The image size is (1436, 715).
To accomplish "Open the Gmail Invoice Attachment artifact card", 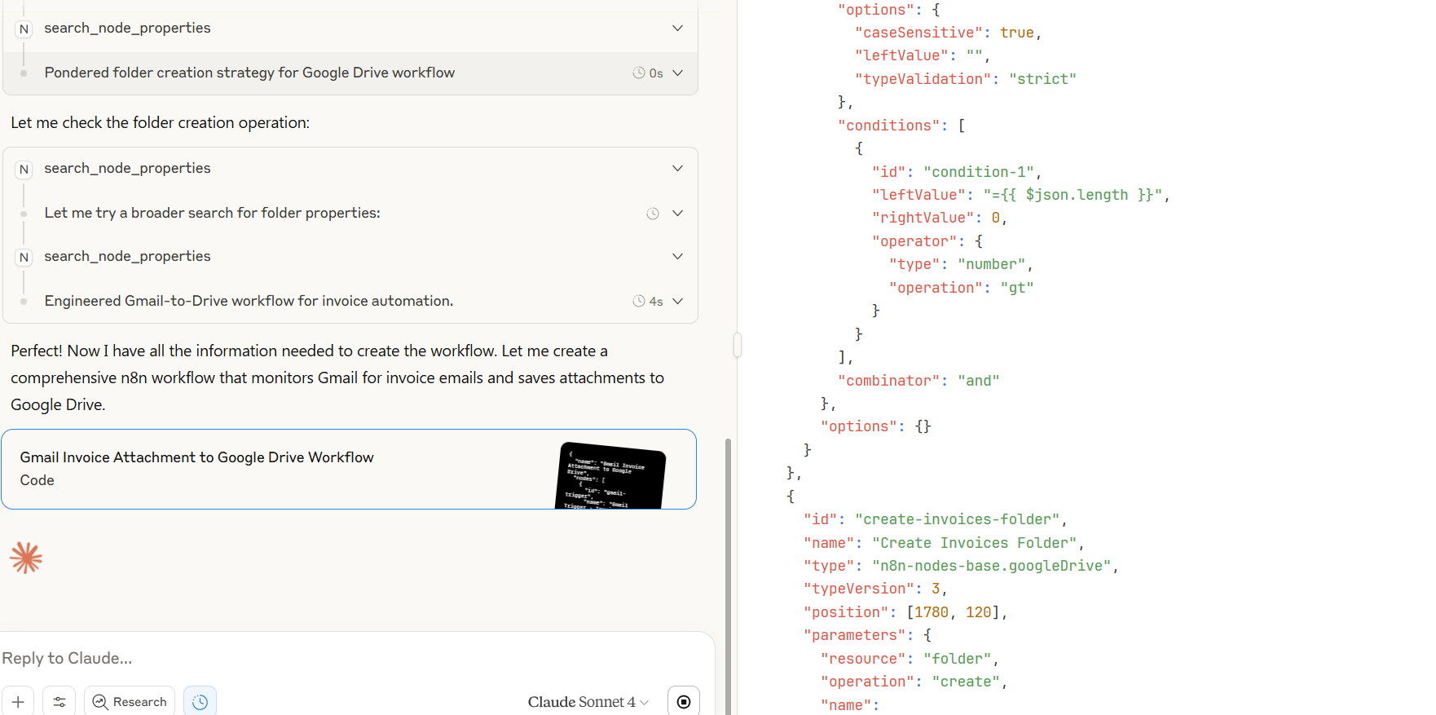I will click(x=349, y=469).
